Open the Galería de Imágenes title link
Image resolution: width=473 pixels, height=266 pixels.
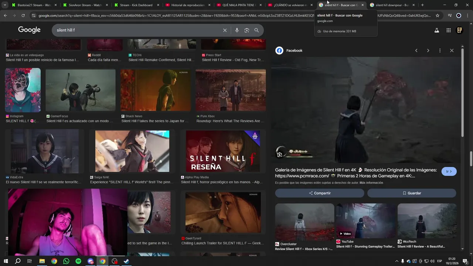[356, 173]
